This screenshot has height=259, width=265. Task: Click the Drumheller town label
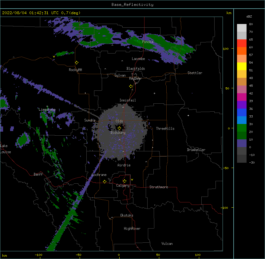point(196,150)
